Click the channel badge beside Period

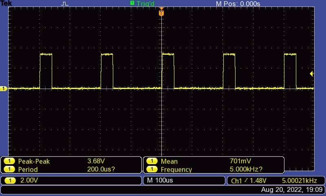(x=9, y=169)
